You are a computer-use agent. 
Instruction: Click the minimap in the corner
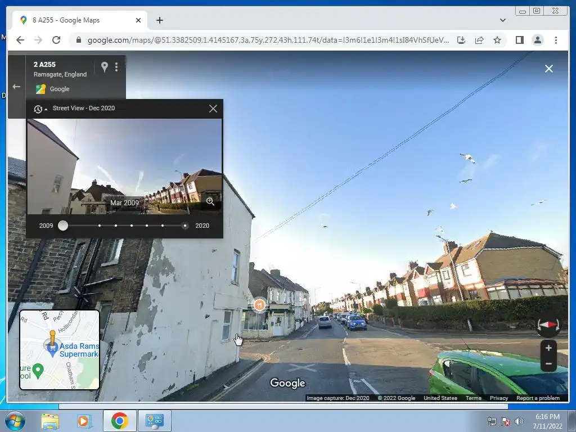(x=60, y=350)
